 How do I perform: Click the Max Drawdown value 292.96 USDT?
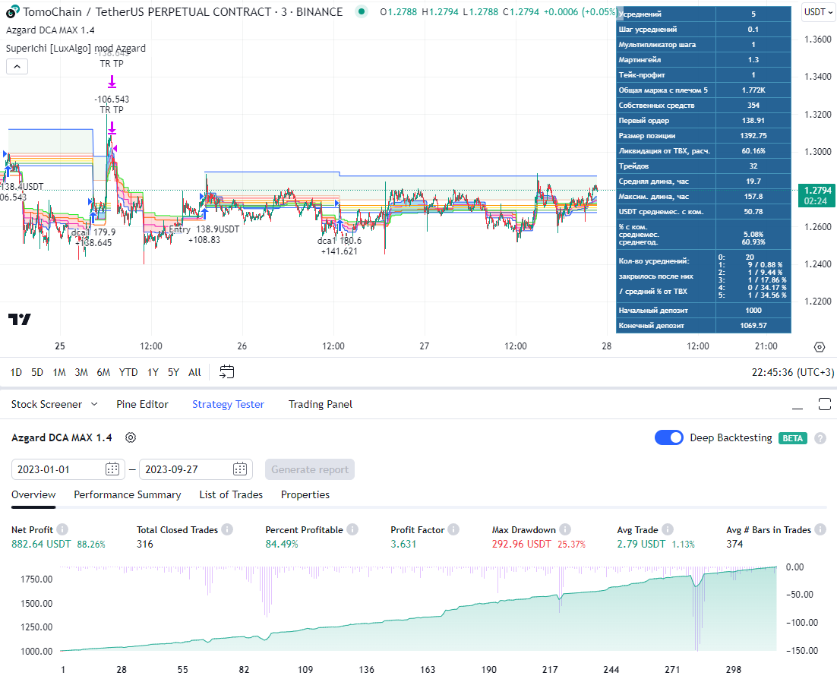[522, 545]
